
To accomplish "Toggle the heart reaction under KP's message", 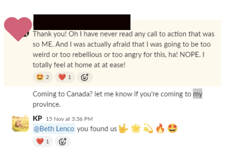I will click(x=43, y=141).
